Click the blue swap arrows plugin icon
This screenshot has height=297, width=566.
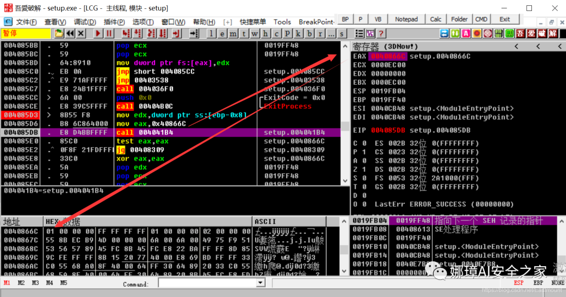(444, 34)
